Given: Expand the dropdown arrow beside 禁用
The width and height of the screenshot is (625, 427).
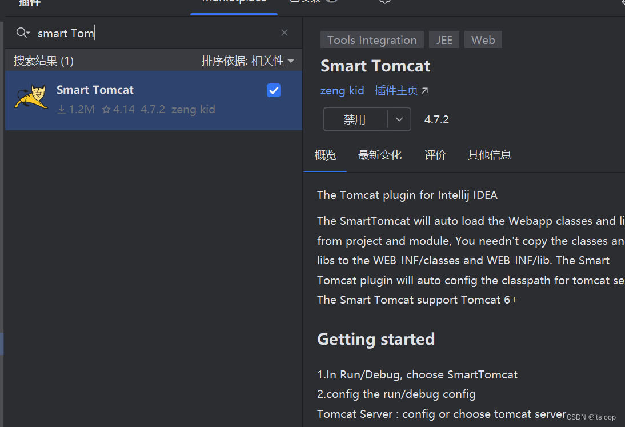Looking at the screenshot, I should click(399, 119).
